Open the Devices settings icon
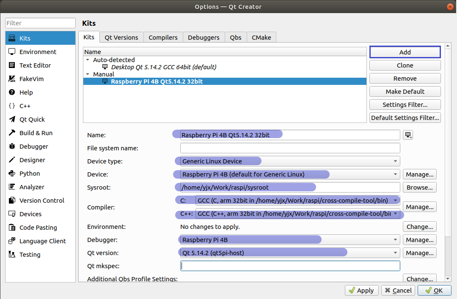This screenshot has height=299, width=457. (x=12, y=214)
